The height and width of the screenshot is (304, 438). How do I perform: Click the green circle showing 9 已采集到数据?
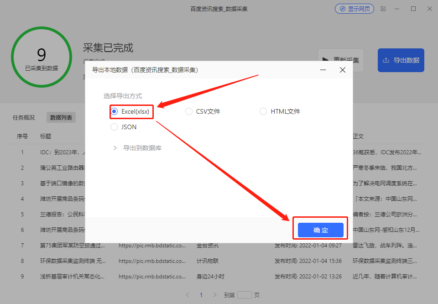click(x=42, y=57)
